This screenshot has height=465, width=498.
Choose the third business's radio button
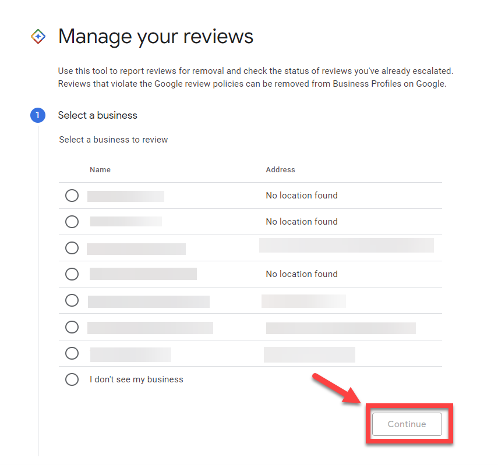72,248
